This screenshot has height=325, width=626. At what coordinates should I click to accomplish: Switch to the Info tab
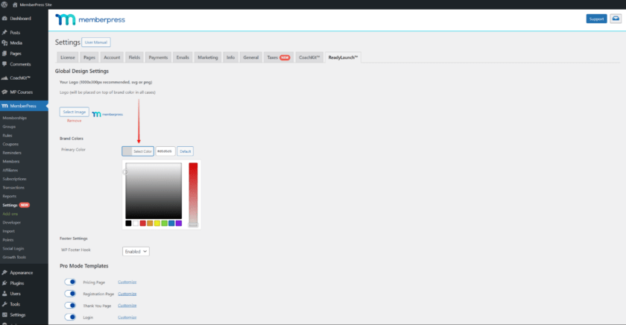pyautogui.click(x=230, y=57)
